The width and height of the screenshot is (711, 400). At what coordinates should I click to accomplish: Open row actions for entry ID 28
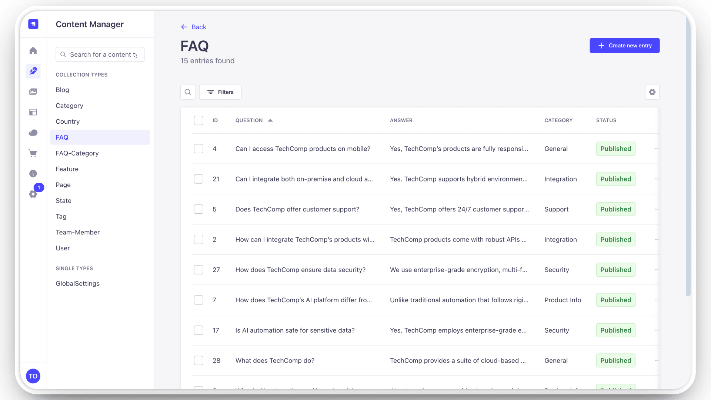657,361
